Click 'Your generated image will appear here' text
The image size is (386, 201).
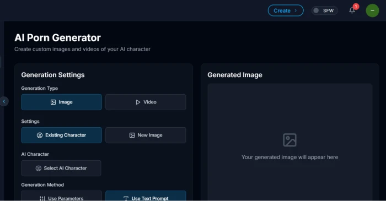(x=289, y=157)
